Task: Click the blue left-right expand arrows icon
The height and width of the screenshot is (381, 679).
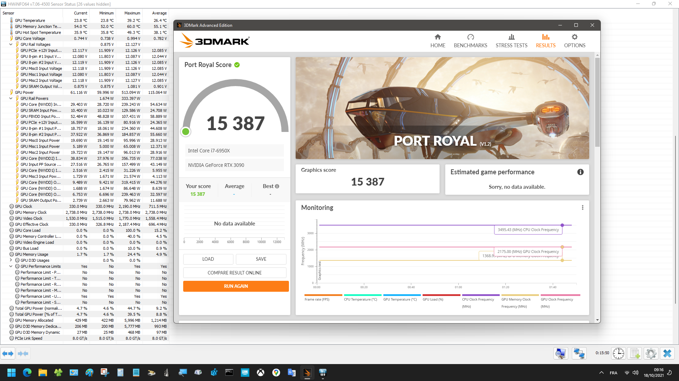Action: 8,353
